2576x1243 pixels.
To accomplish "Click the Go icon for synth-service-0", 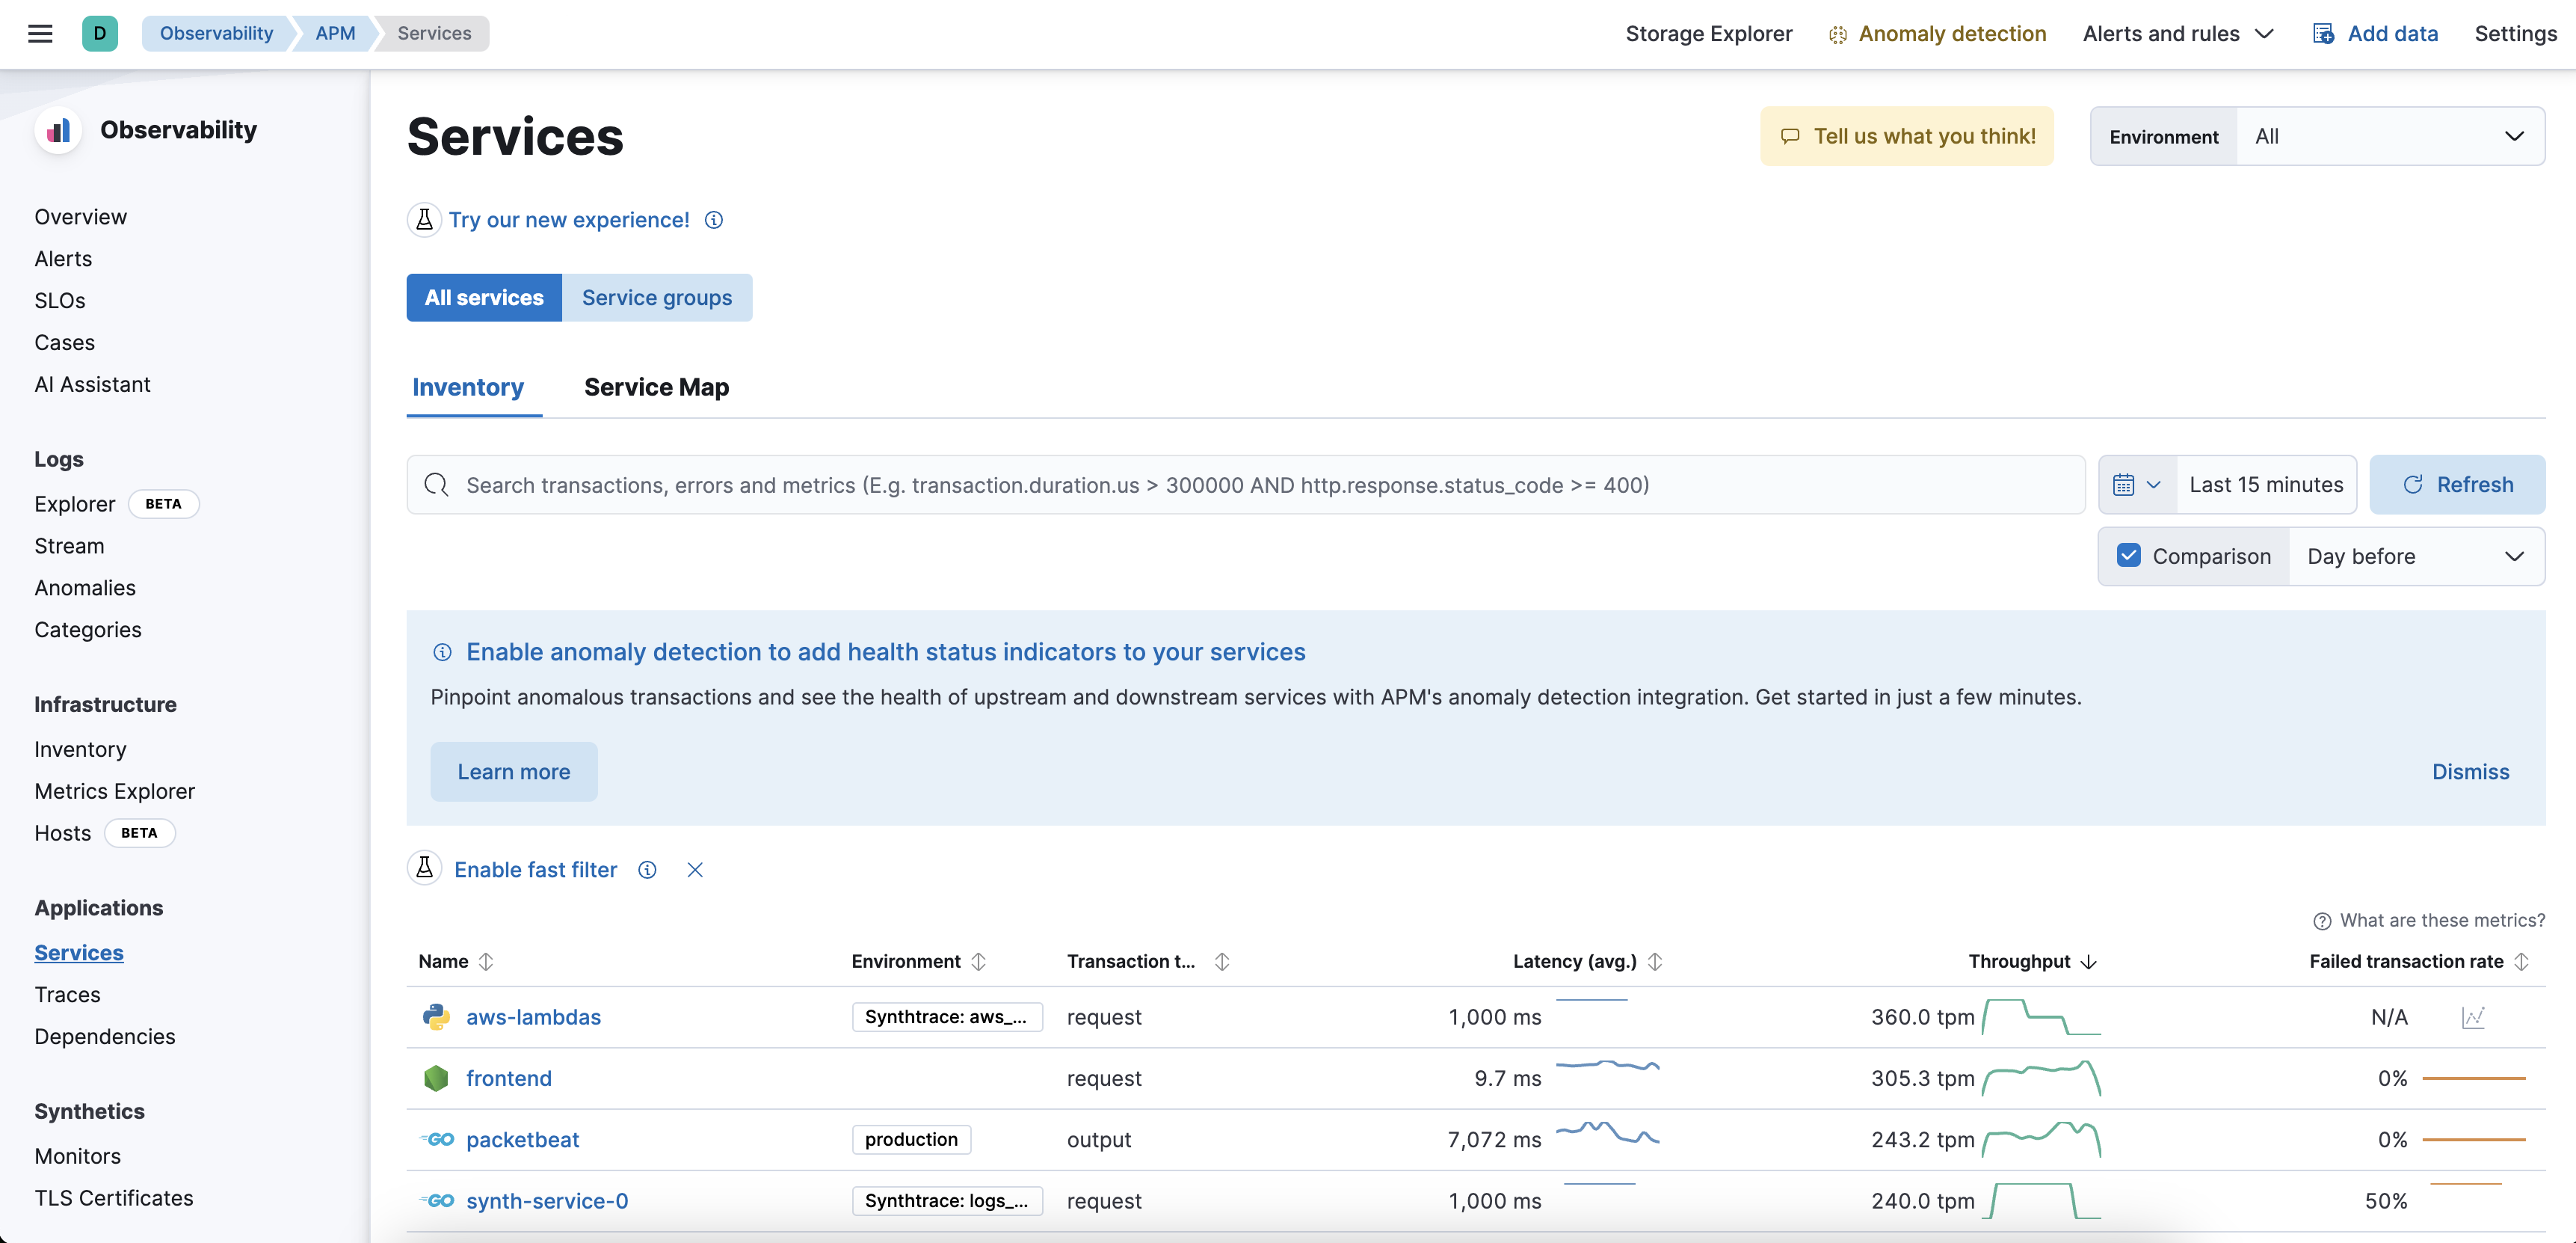I will click(x=436, y=1200).
